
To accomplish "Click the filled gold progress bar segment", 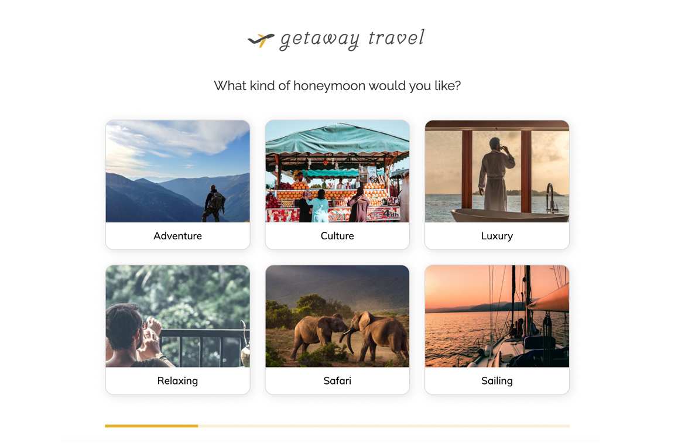I will [x=151, y=426].
